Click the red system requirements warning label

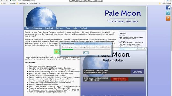[x=120, y=79]
